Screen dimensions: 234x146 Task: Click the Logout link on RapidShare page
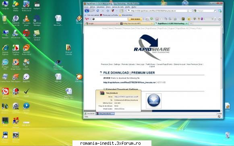click(x=152, y=66)
